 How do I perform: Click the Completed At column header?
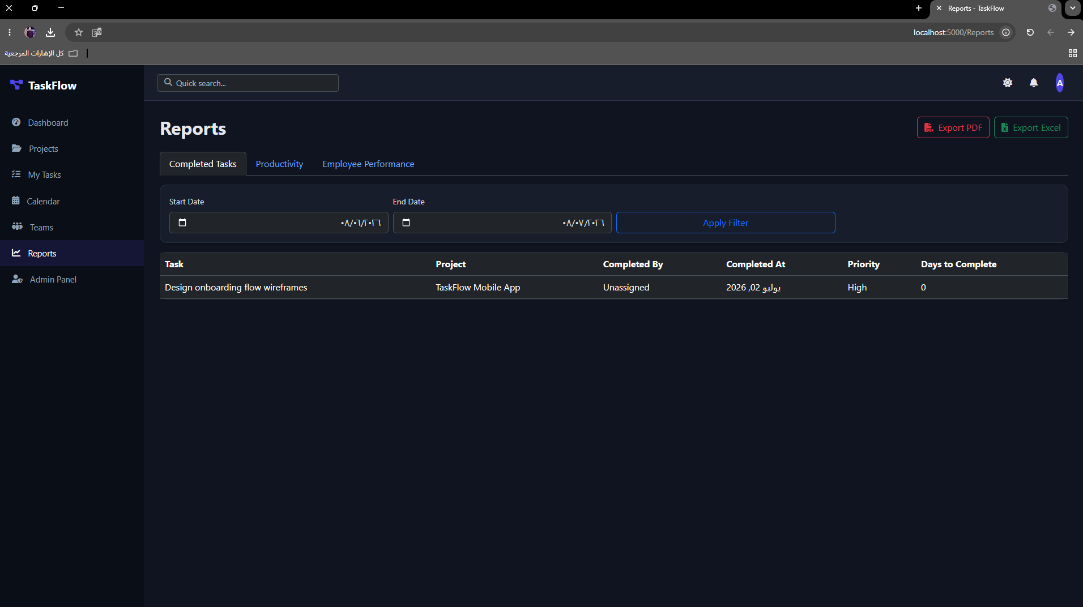[756, 264]
